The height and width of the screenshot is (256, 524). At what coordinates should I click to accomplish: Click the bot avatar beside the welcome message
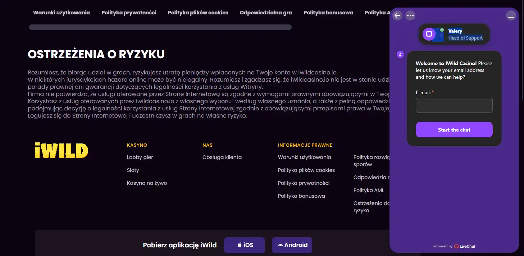tap(400, 54)
